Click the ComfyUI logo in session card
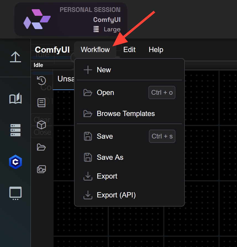The image size is (237, 247). pyautogui.click(x=37, y=19)
